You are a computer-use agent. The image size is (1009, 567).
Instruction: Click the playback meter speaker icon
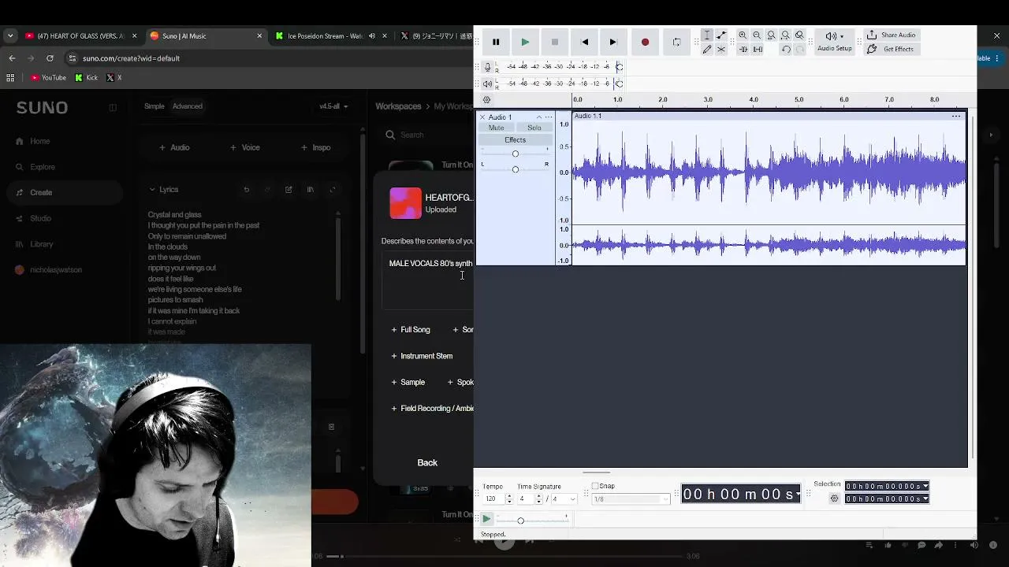(x=487, y=83)
